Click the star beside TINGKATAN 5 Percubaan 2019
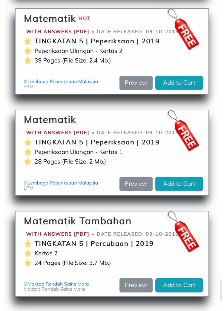 pos(28,244)
